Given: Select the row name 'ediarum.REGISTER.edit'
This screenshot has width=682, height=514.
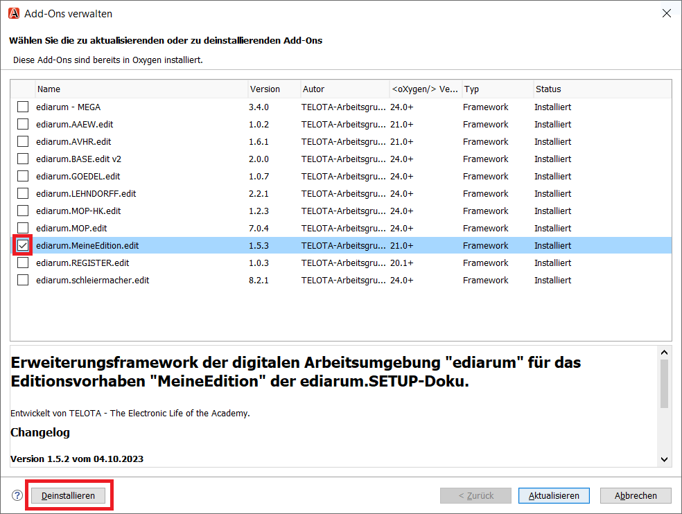Looking at the screenshot, I should click(x=82, y=263).
